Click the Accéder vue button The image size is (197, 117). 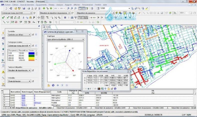pos(189,26)
